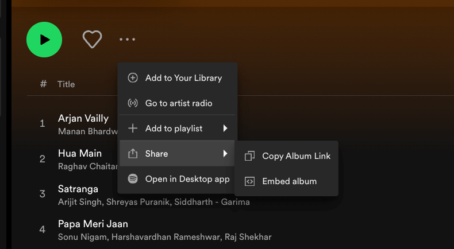The width and height of the screenshot is (454, 249).
Task: Click the Satranga track title
Action: click(78, 189)
